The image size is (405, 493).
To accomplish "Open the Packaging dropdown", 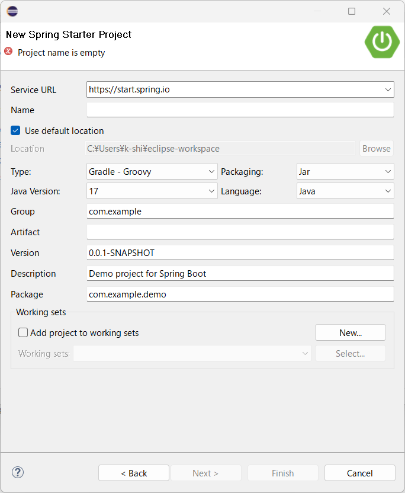I will pyautogui.click(x=388, y=171).
